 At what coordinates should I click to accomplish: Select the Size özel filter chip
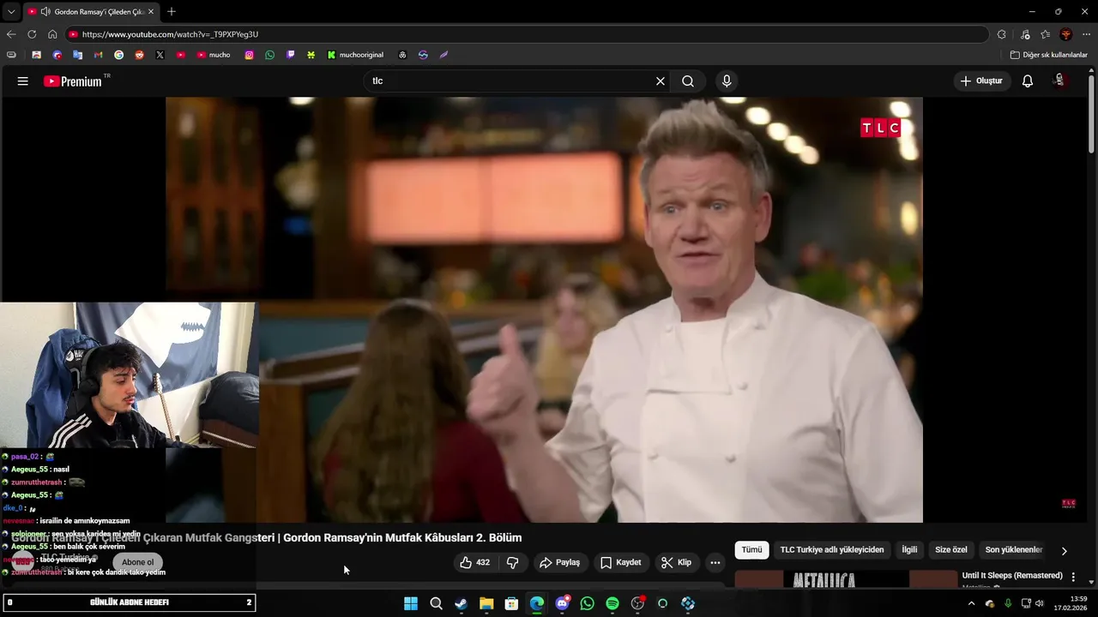(950, 550)
